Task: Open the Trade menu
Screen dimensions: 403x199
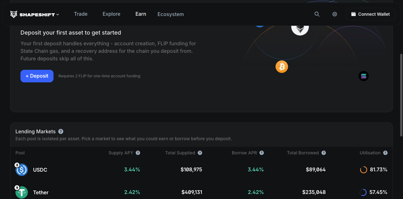Action: [x=81, y=14]
